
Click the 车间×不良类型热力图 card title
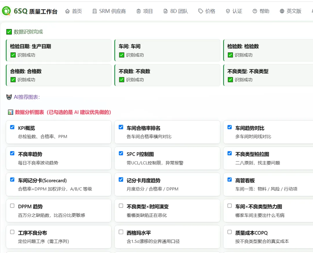pos(259,207)
